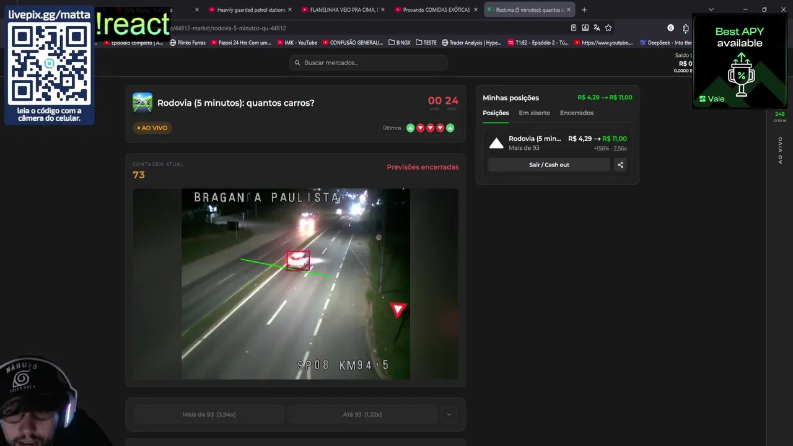Select the Posições tab
Image resolution: width=793 pixels, height=446 pixels.
[496, 113]
